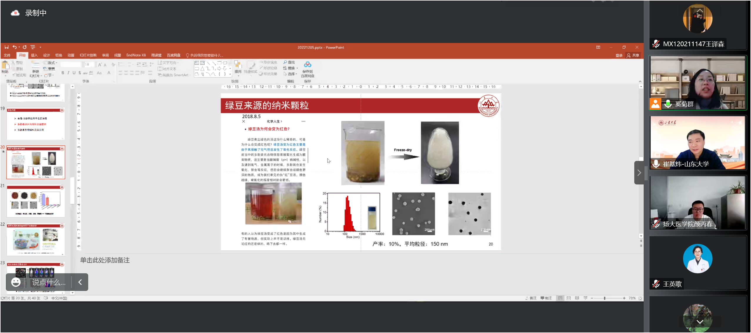Collapse participant panel with right chevron

[639, 173]
